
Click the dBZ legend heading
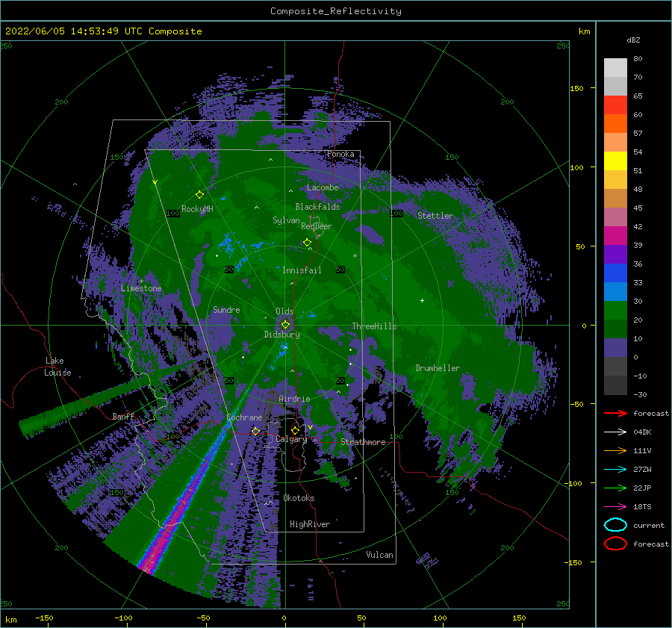[633, 40]
